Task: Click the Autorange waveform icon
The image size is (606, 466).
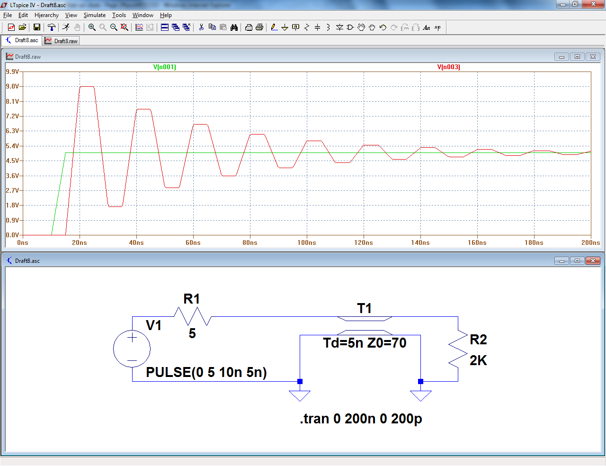Action: click(x=139, y=27)
